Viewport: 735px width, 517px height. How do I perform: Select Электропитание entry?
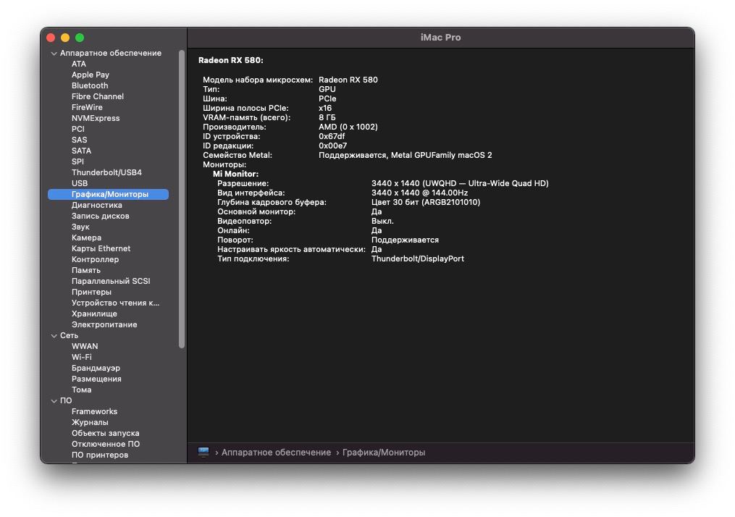104,324
